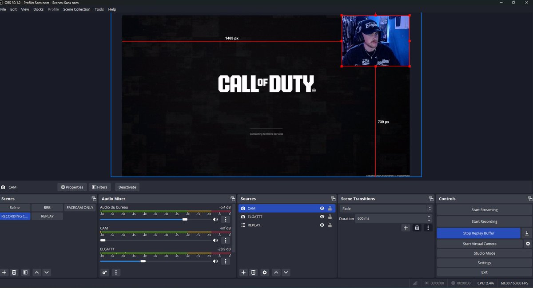The width and height of the screenshot is (533, 288).
Task: Open the Scene Collection menu
Action: click(x=77, y=9)
